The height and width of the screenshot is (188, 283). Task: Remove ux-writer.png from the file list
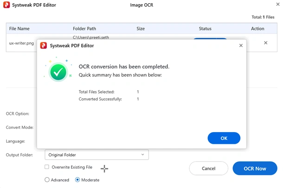tap(265, 43)
